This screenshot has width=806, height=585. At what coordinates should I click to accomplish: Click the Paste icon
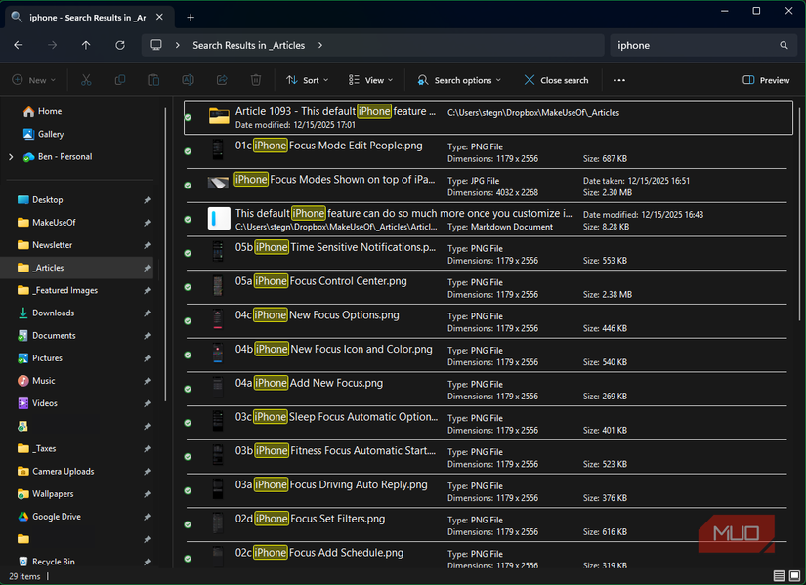(153, 80)
